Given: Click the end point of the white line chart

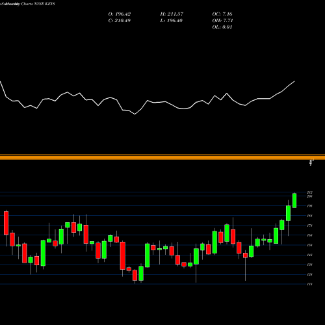Looking at the screenshot, I should pyautogui.click(x=294, y=81).
